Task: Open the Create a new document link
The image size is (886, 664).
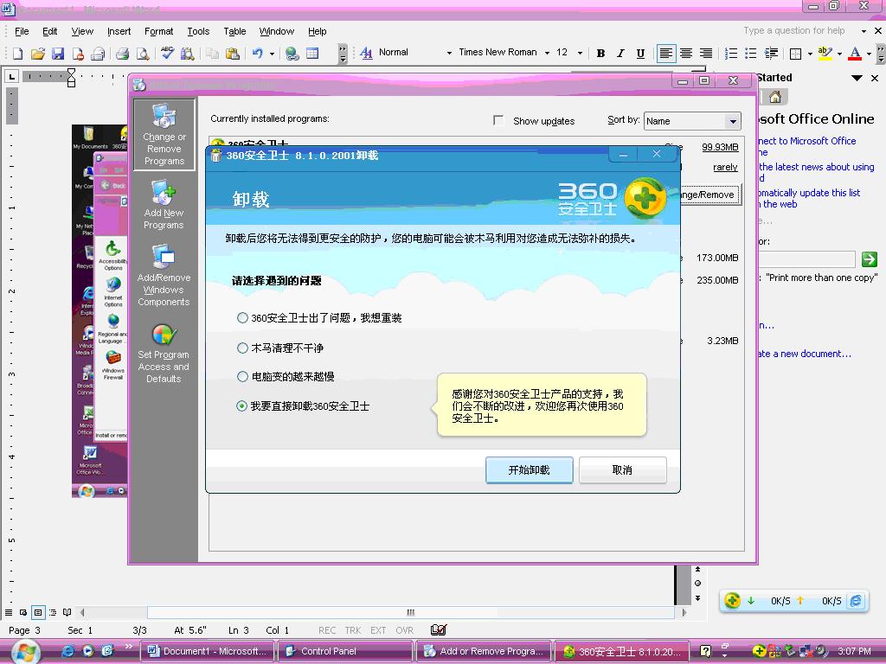Action: tap(806, 354)
